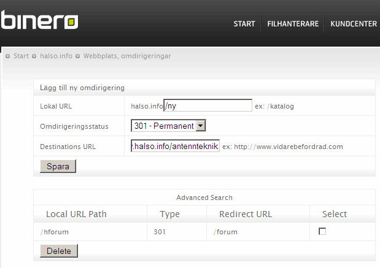Go to Start breadcrumb link
Image resolution: width=380 pixels, height=268 pixels.
21,56
